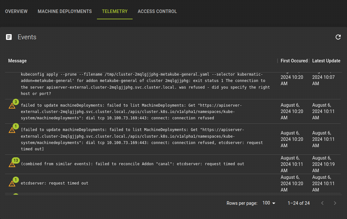Switch to the MACHINE DEPLOYMENTS tab

[64, 11]
